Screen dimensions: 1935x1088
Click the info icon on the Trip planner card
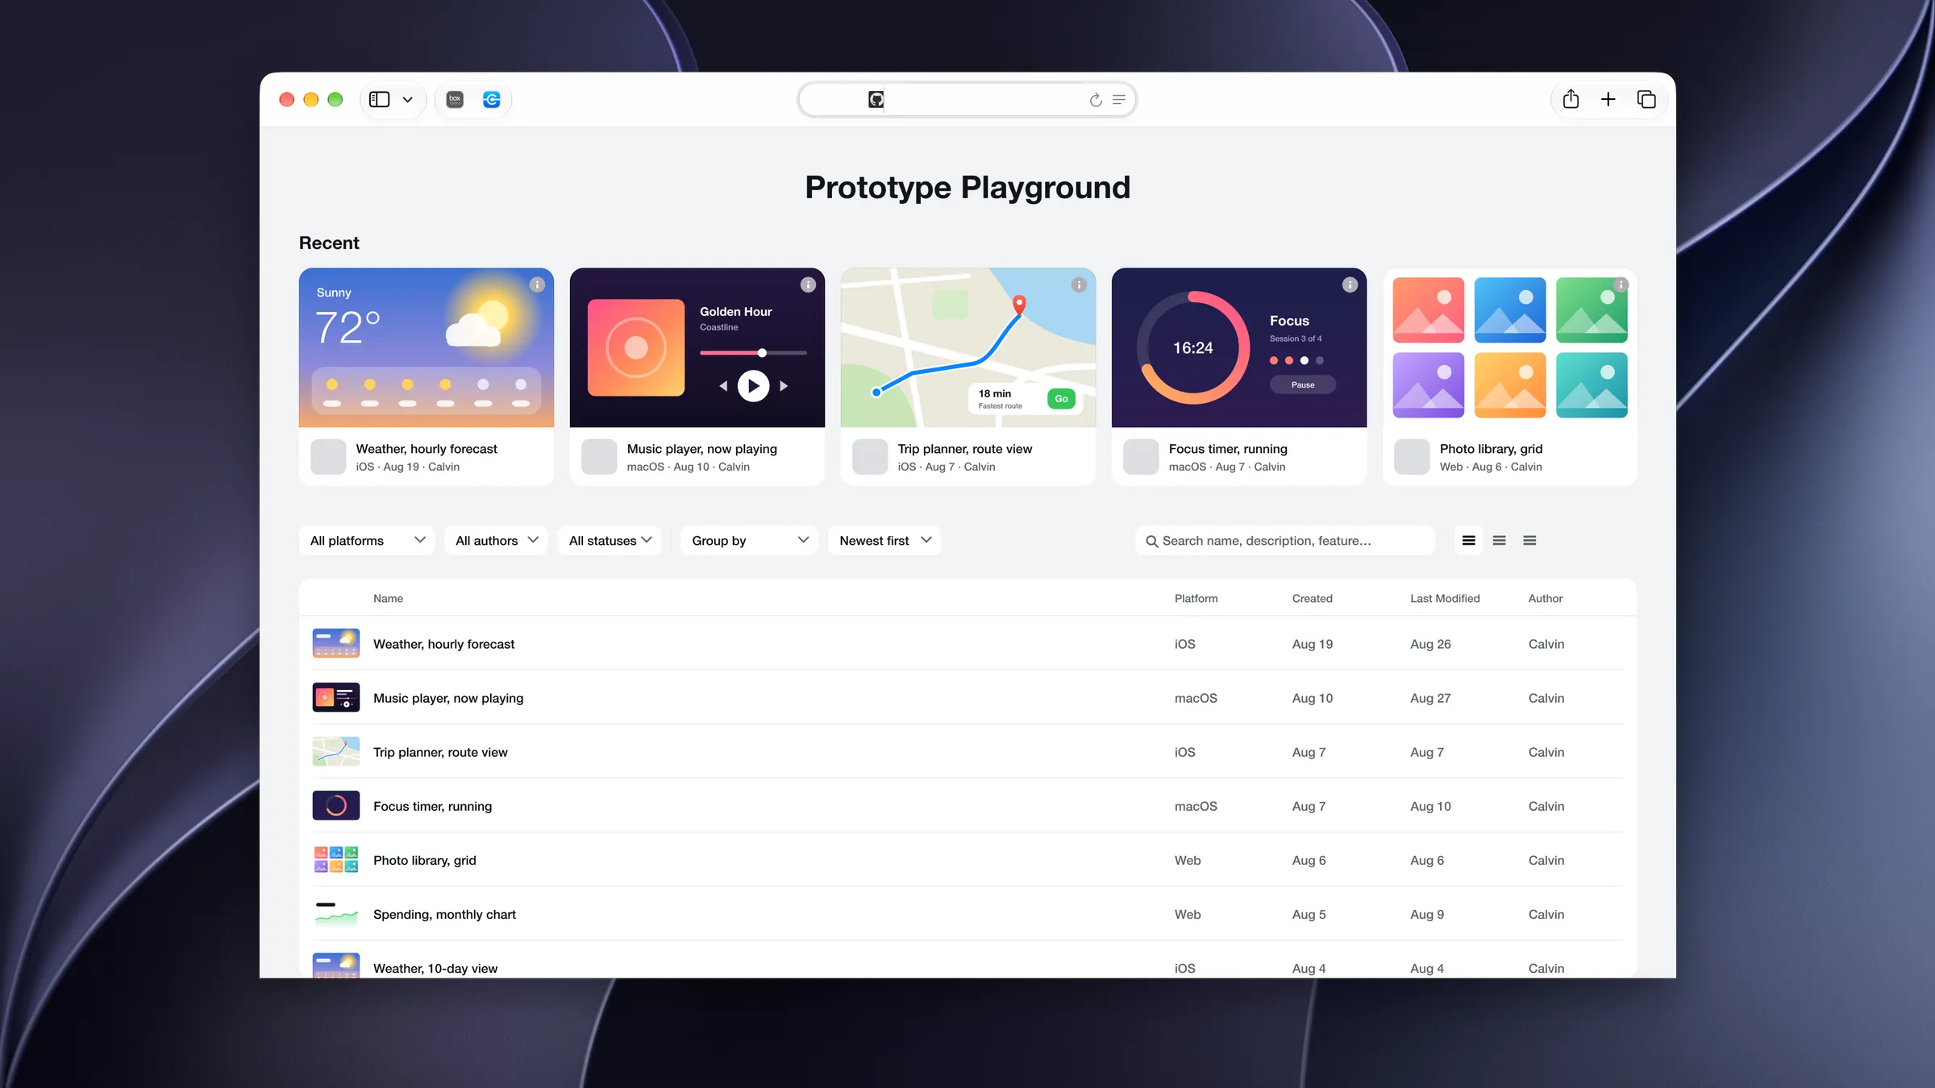1079,284
